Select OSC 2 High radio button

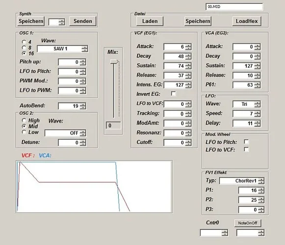24,120
